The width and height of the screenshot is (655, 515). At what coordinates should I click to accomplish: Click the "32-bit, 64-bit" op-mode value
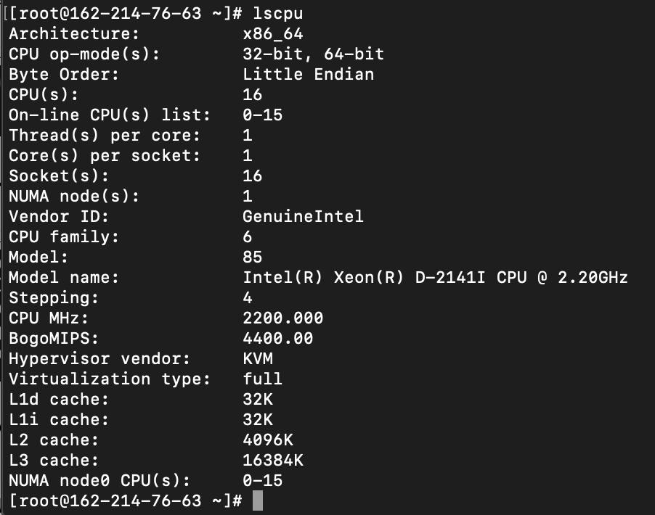313,54
